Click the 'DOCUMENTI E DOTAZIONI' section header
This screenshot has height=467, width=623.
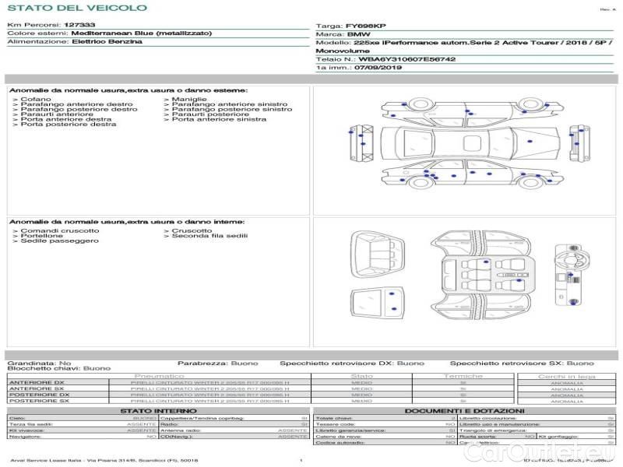coord(464,411)
